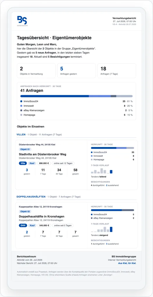The height and width of the screenshot is (297, 153).
Task: Open 'Stadtvilla am Düsternbrooker Weg' title
Action: click(42, 154)
